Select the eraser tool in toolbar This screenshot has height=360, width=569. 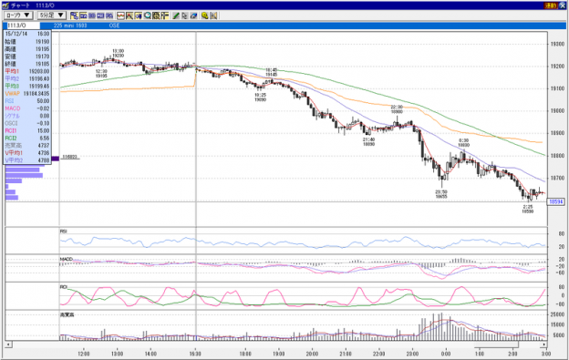193,15
